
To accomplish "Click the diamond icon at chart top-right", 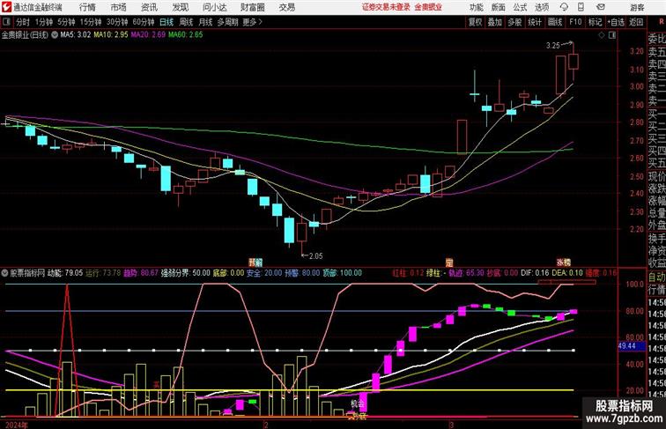I will 602,35.
